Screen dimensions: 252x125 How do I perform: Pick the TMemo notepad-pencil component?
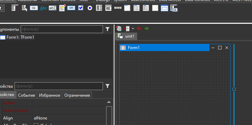coord(62,8)
